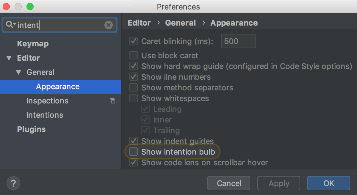Click General in the breadcrumb path
The image size is (357, 195).
[180, 23]
